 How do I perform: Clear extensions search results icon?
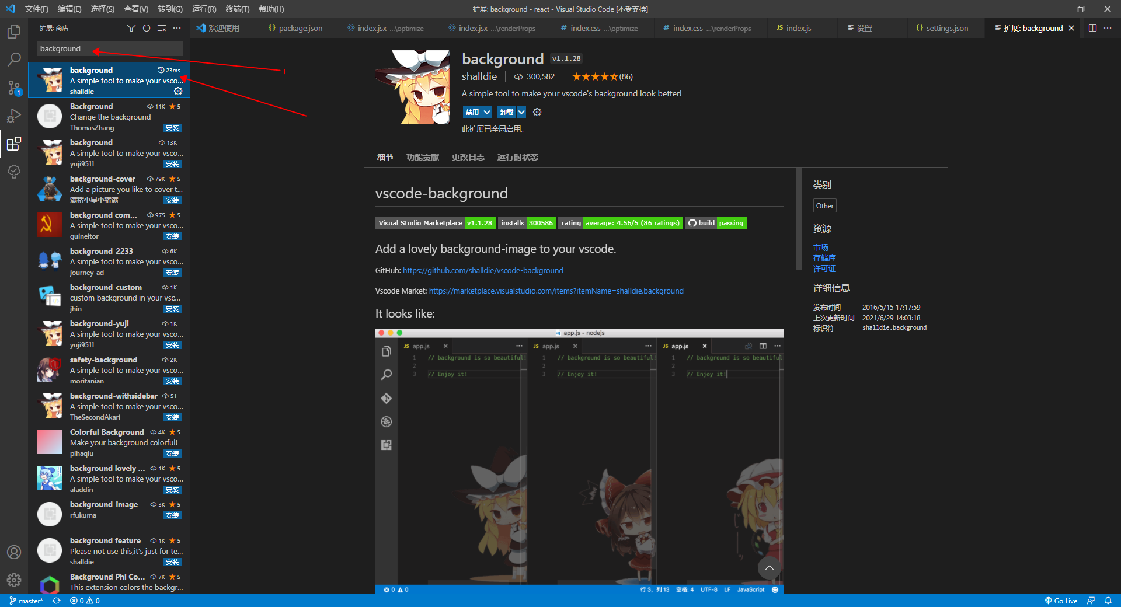pyautogui.click(x=162, y=28)
